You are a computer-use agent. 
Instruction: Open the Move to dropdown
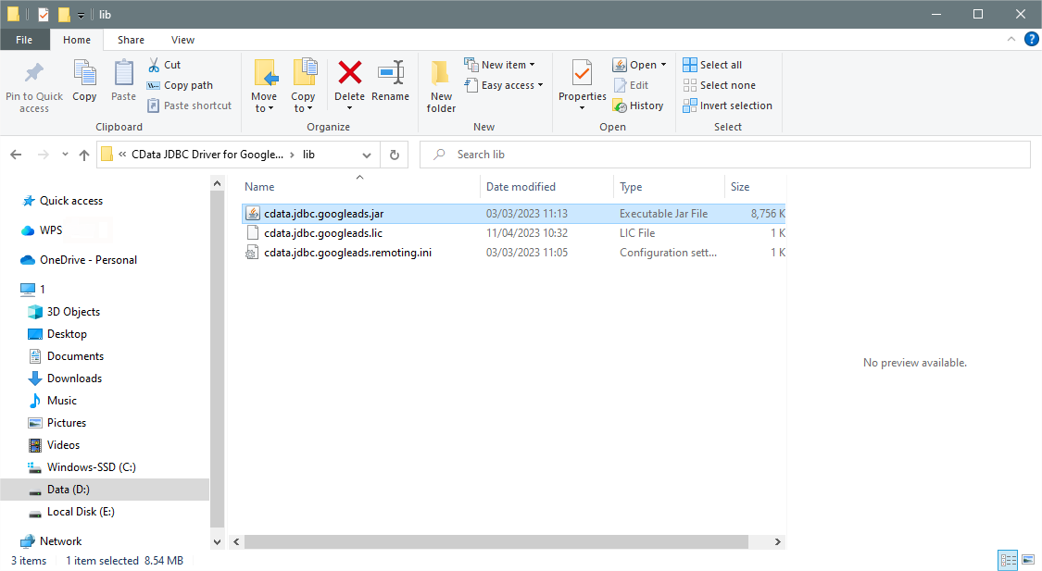coord(265,83)
